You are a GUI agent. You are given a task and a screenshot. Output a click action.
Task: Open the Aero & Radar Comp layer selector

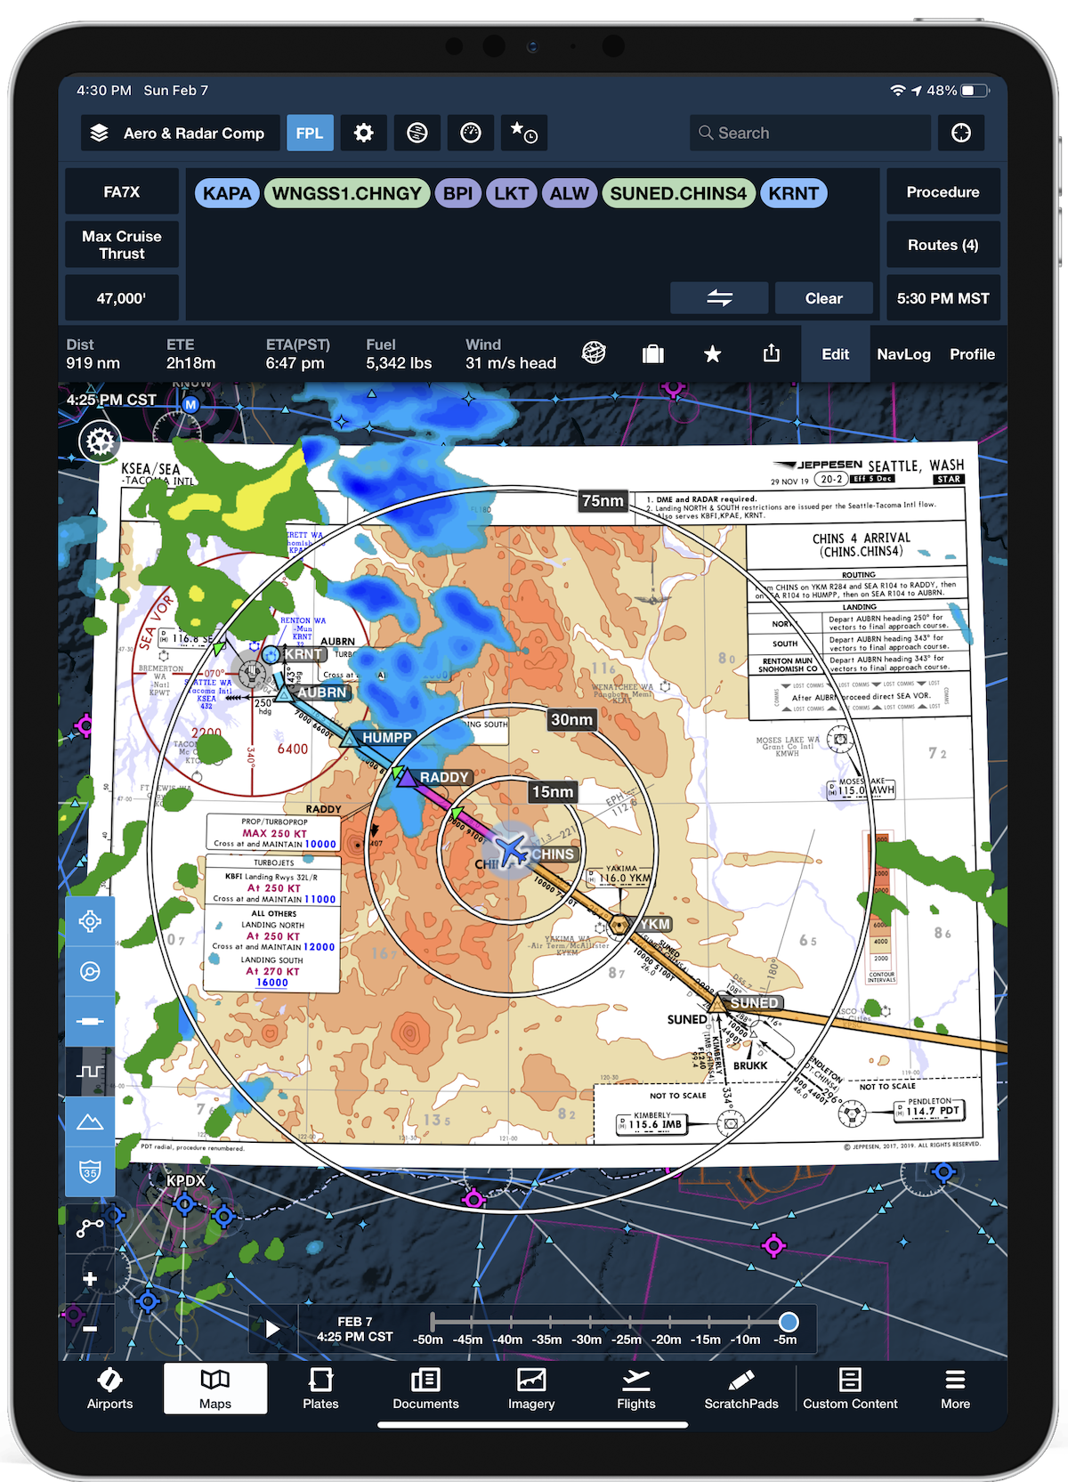pyautogui.click(x=181, y=133)
